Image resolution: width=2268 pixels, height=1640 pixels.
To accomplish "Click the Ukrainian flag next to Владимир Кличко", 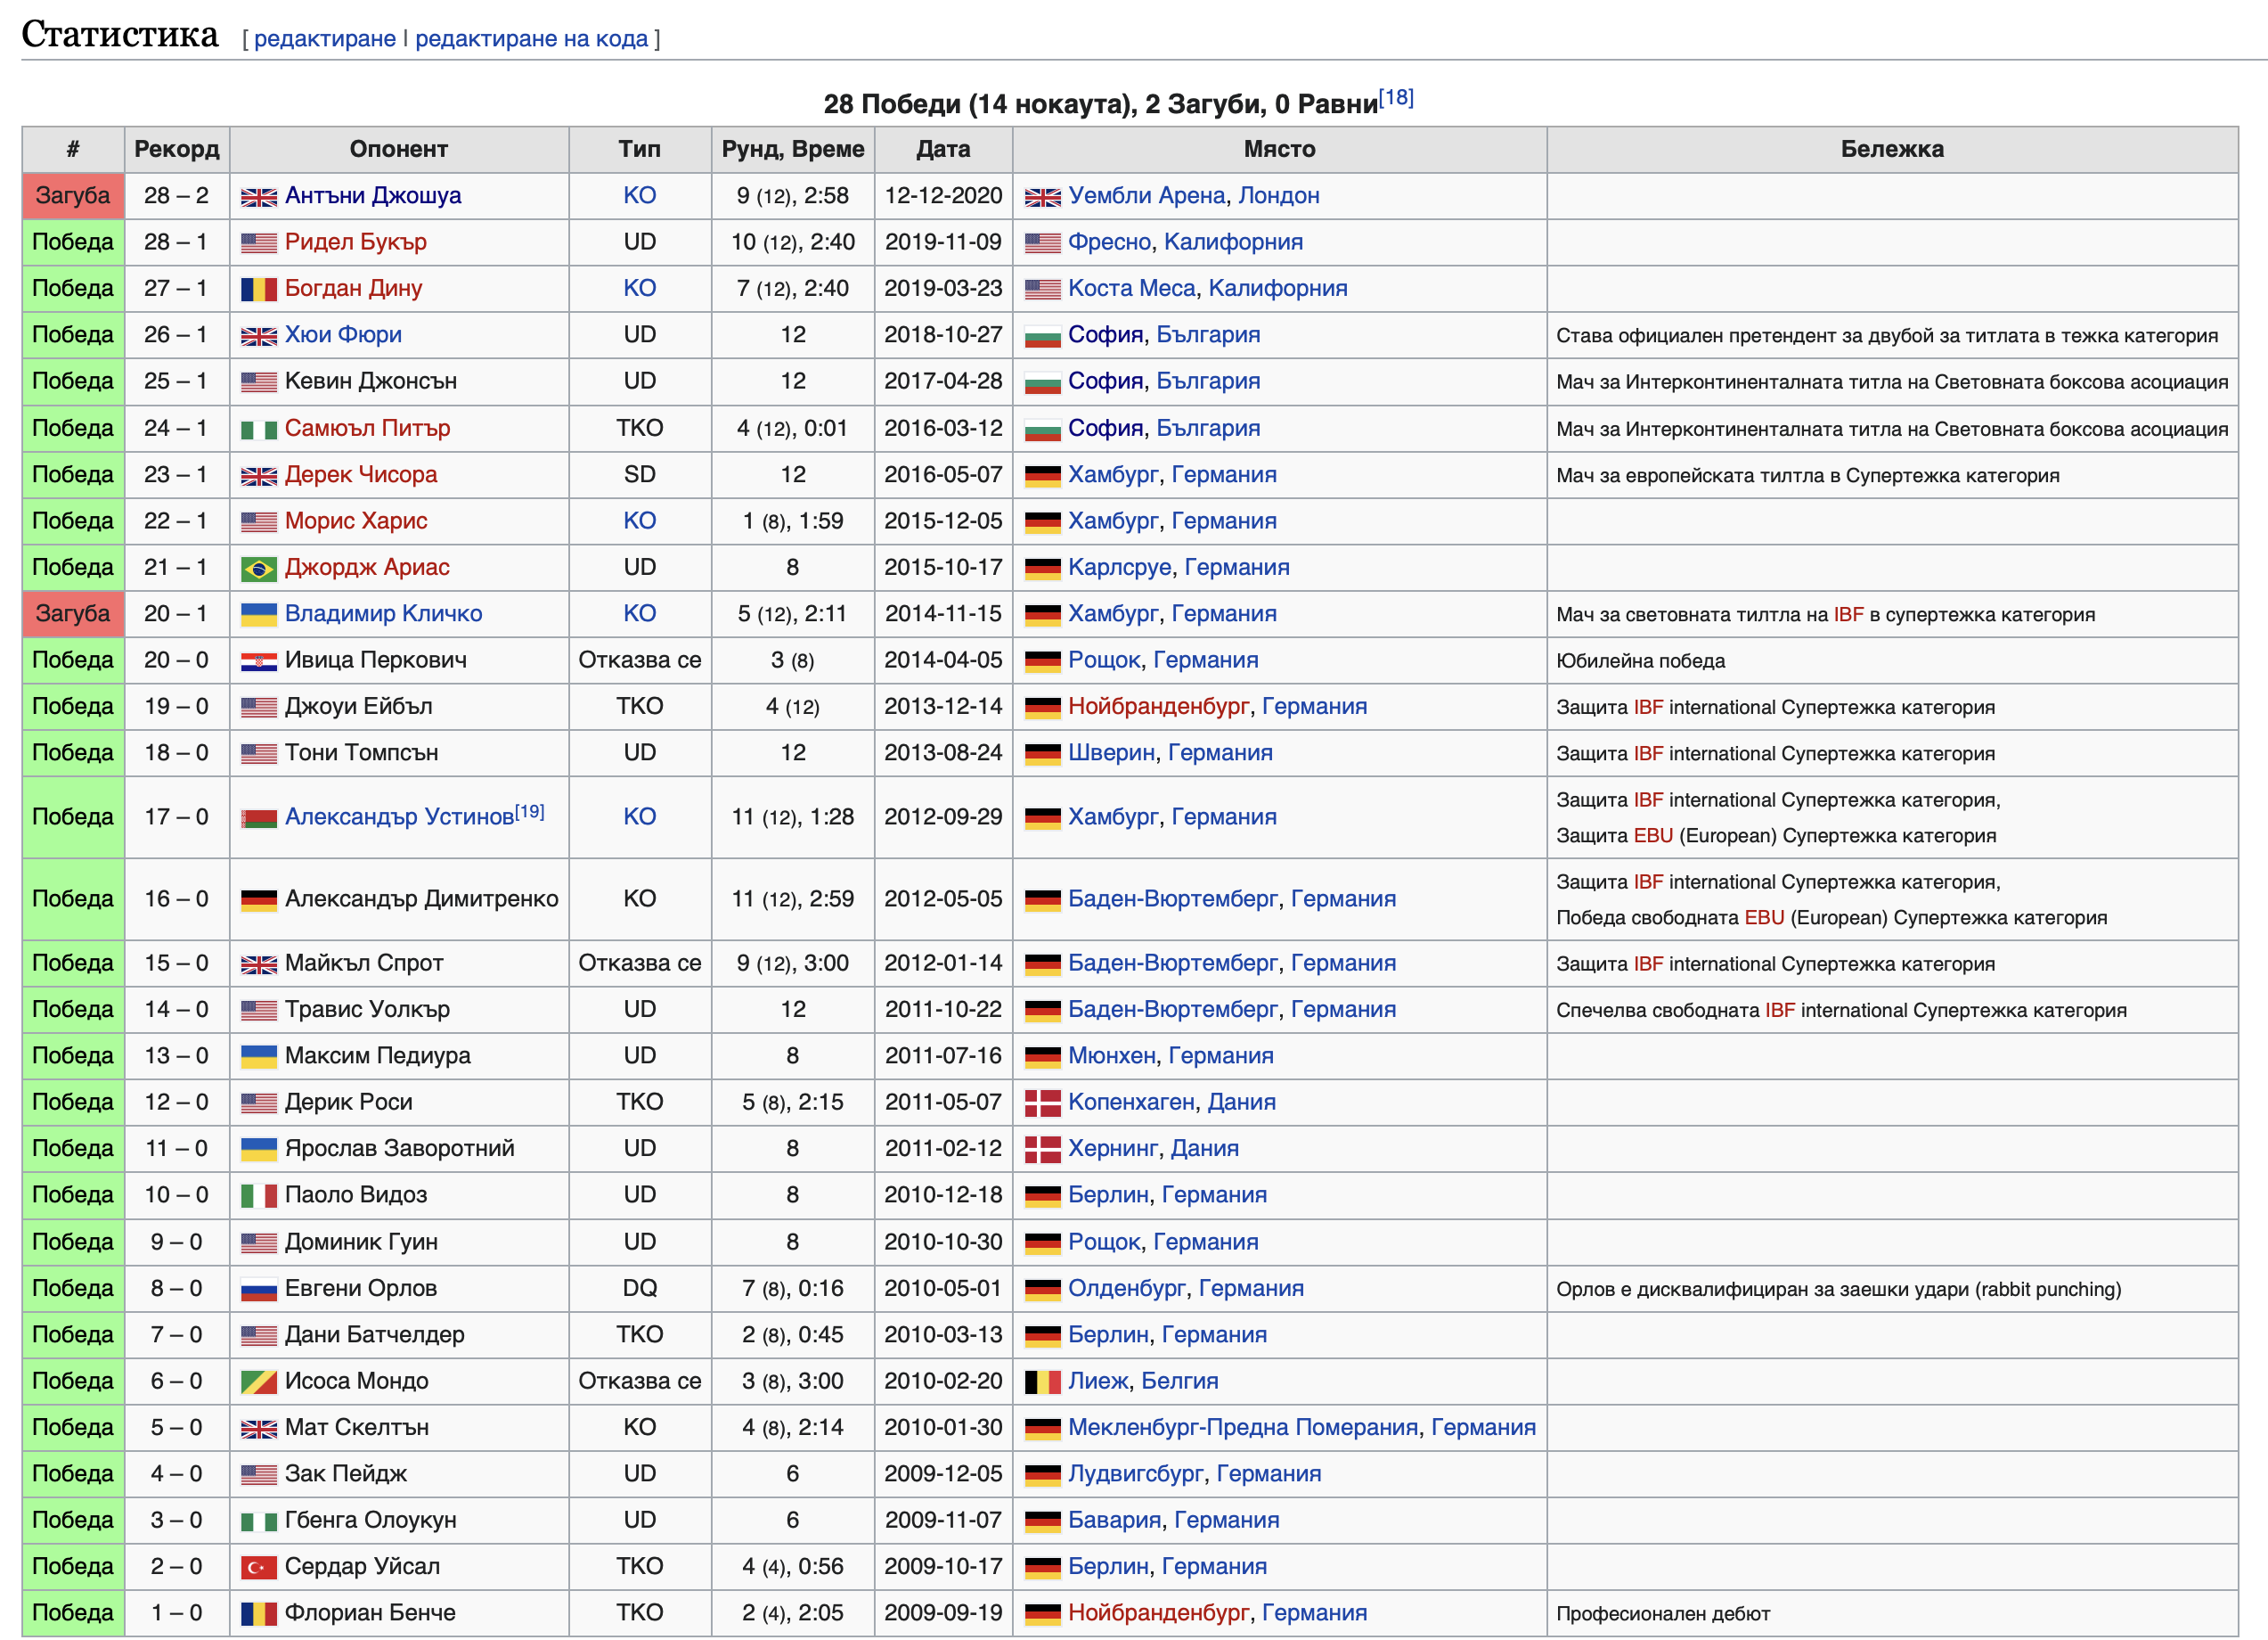I will pyautogui.click(x=258, y=614).
